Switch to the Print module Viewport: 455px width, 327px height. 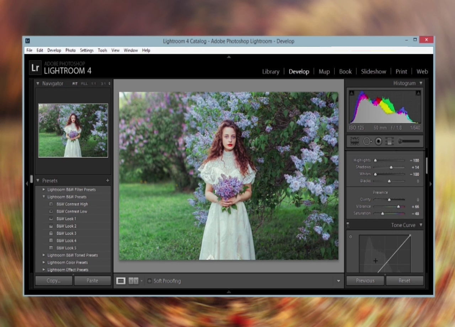[x=401, y=71]
